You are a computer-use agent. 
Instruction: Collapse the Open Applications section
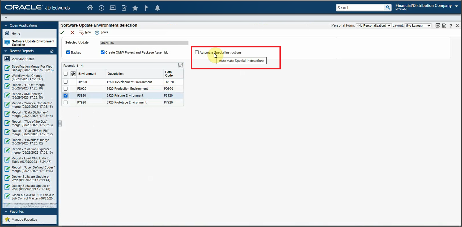point(6,26)
